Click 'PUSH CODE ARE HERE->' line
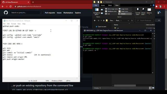The height and width of the screenshot is (94, 167). (13, 44)
